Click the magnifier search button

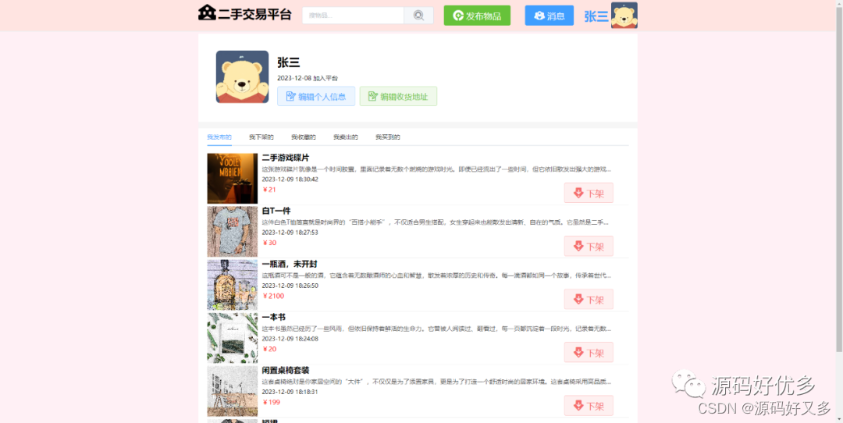(x=419, y=16)
